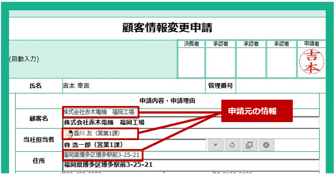Click the third 承認者 stamp box
Image resolution: width=336 pixels, height=176 pixels.
[x=282, y=63]
